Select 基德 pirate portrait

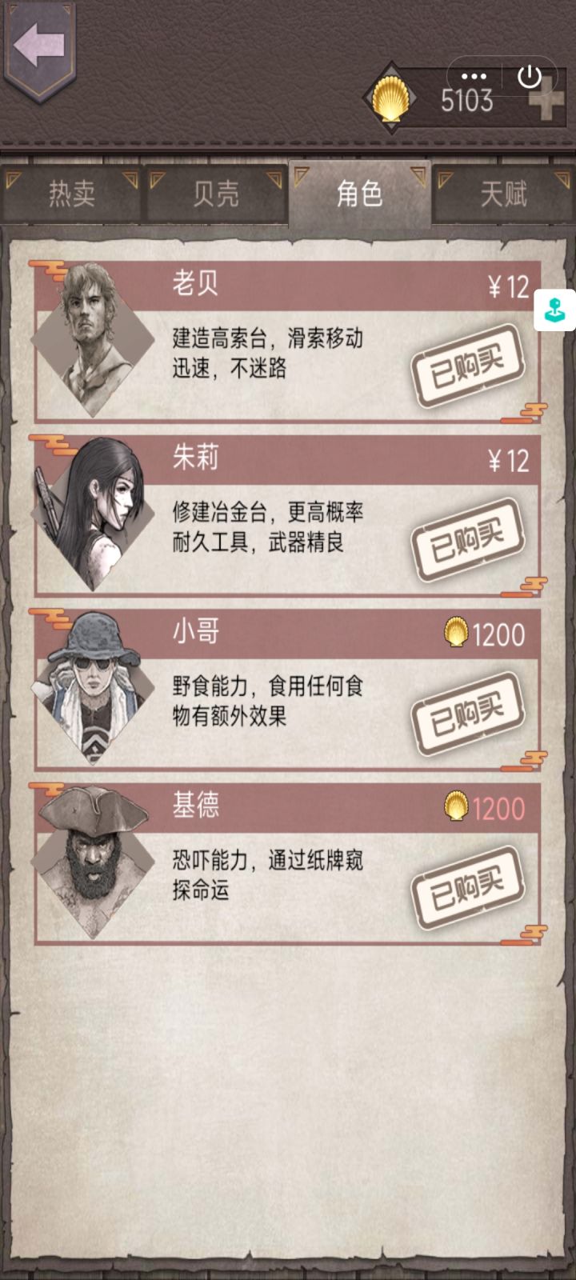(93, 862)
